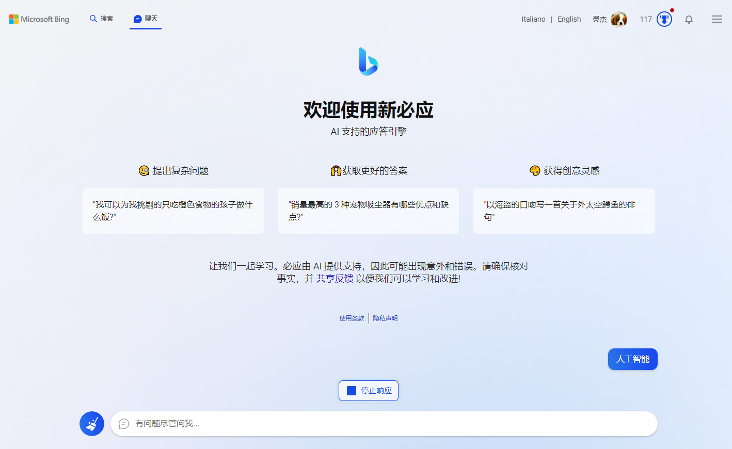The image size is (732, 449).
Task: Start new topic with broom icon
Action: [92, 424]
